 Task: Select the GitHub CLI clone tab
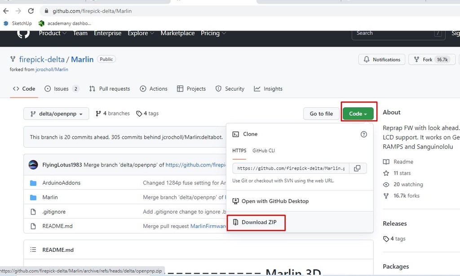coord(264,150)
